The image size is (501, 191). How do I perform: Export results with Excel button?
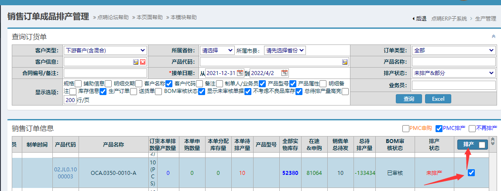[438, 99]
